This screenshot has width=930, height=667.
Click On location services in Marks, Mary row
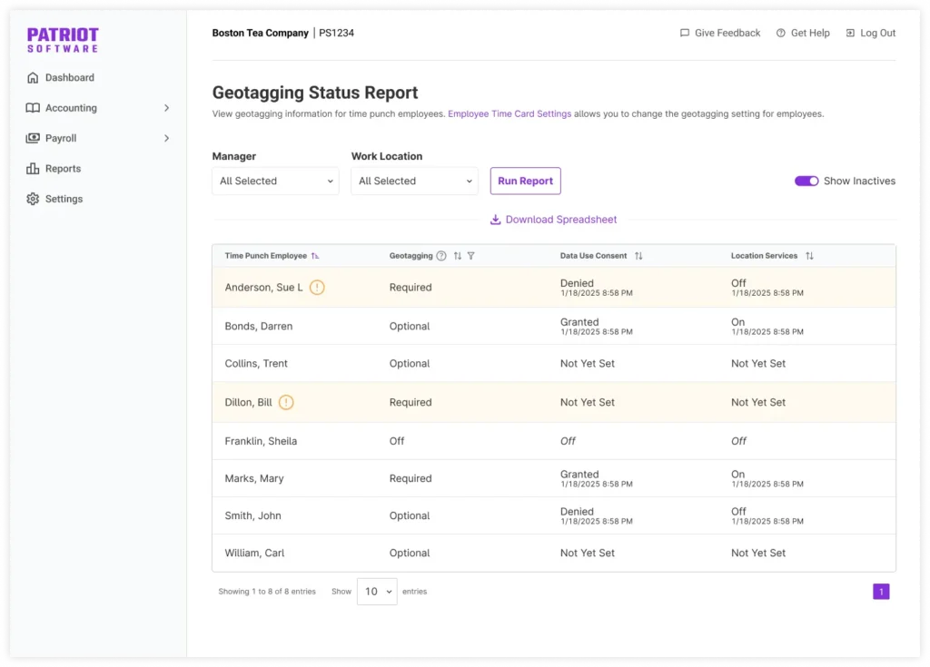click(737, 475)
